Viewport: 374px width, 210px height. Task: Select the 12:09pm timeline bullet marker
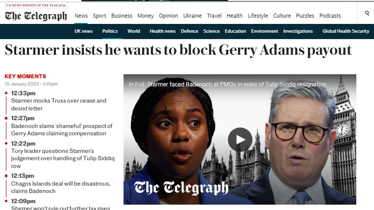(6, 201)
